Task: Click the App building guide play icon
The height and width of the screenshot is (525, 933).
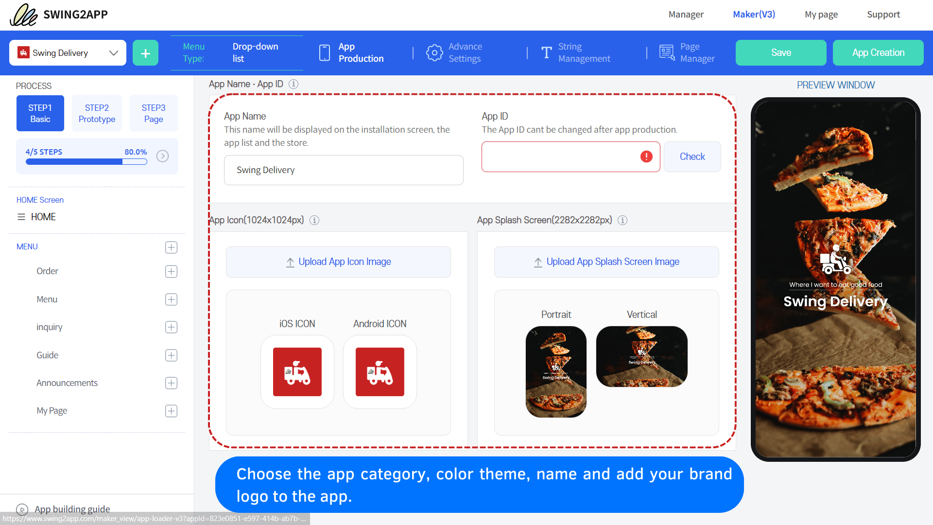Action: click(x=22, y=509)
